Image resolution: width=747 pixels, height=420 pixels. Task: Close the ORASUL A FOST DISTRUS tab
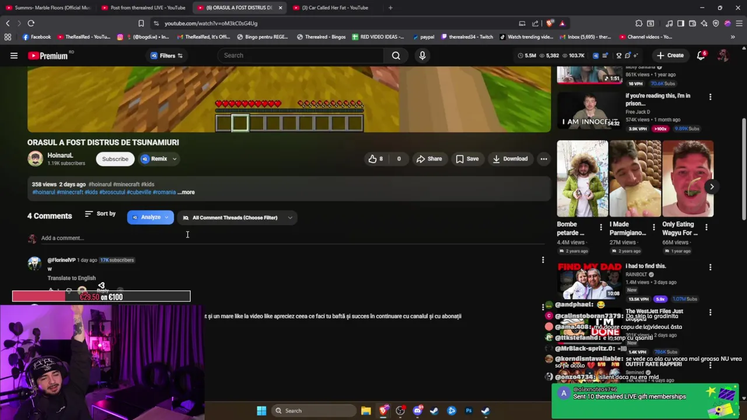[x=280, y=8]
